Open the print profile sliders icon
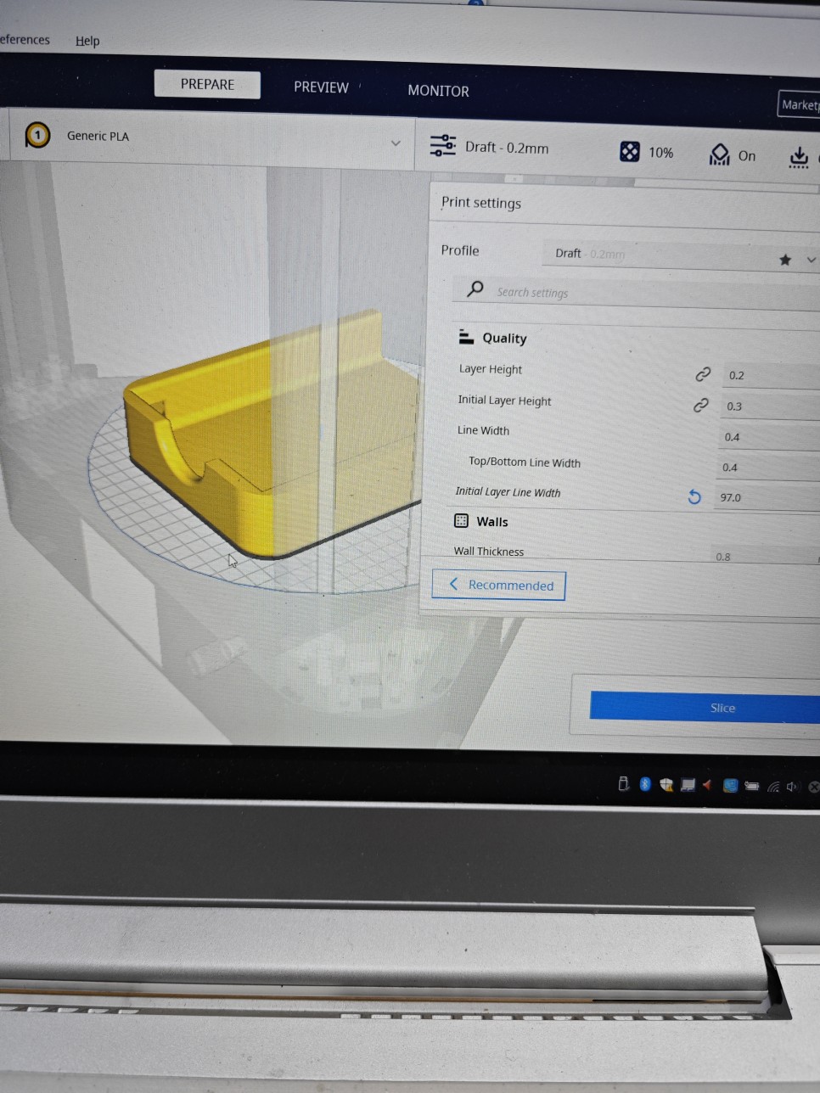This screenshot has height=1093, width=820. (x=442, y=145)
